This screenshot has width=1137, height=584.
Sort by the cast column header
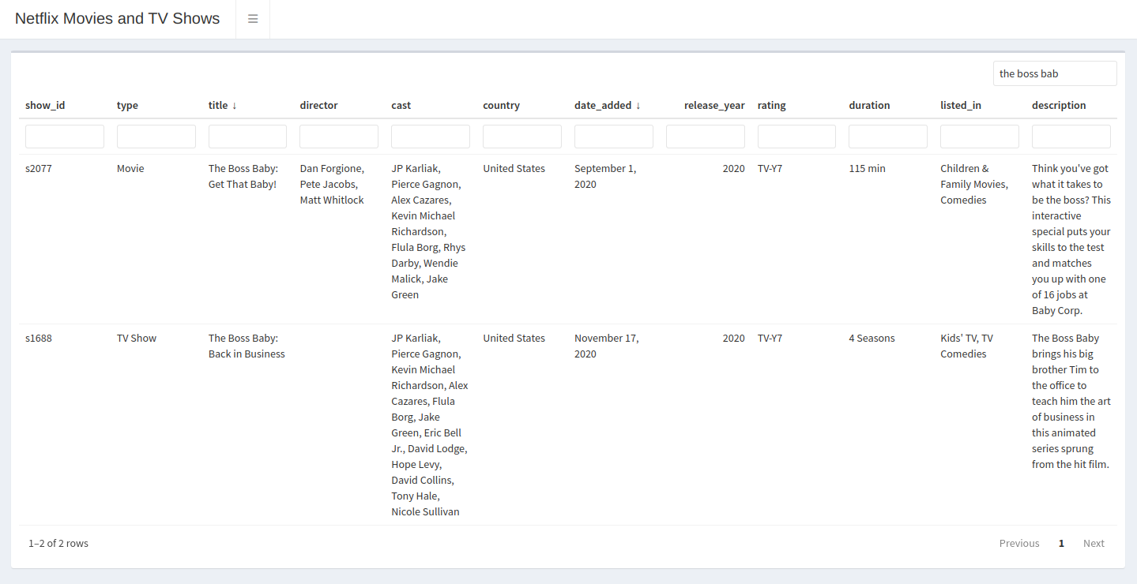[x=401, y=105]
